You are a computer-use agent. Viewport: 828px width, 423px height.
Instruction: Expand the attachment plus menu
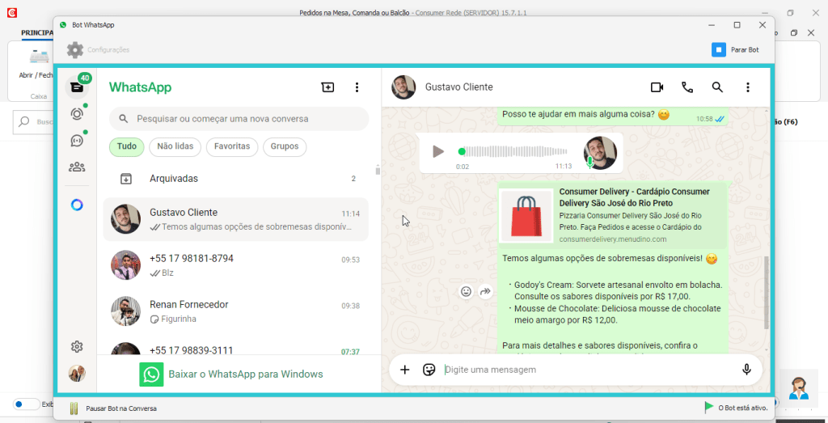click(405, 370)
